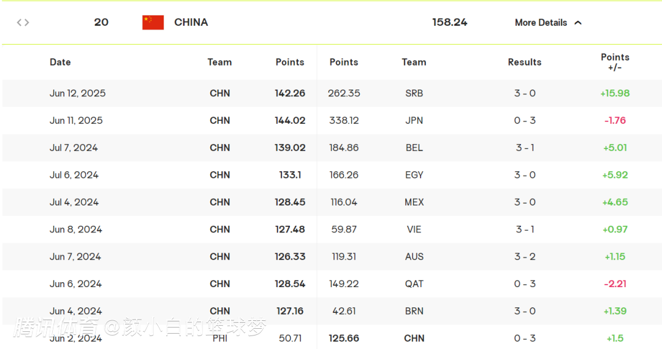This screenshot has width=662, height=349.
Task: Click the total points 158.24
Action: tap(449, 22)
